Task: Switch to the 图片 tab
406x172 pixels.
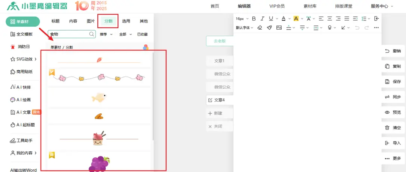Action: [x=91, y=21]
